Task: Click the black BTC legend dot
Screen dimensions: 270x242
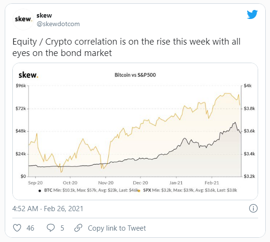Action: pyautogui.click(x=40, y=191)
